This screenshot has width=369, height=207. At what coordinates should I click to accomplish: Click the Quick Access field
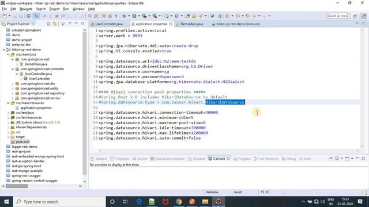tap(337, 16)
